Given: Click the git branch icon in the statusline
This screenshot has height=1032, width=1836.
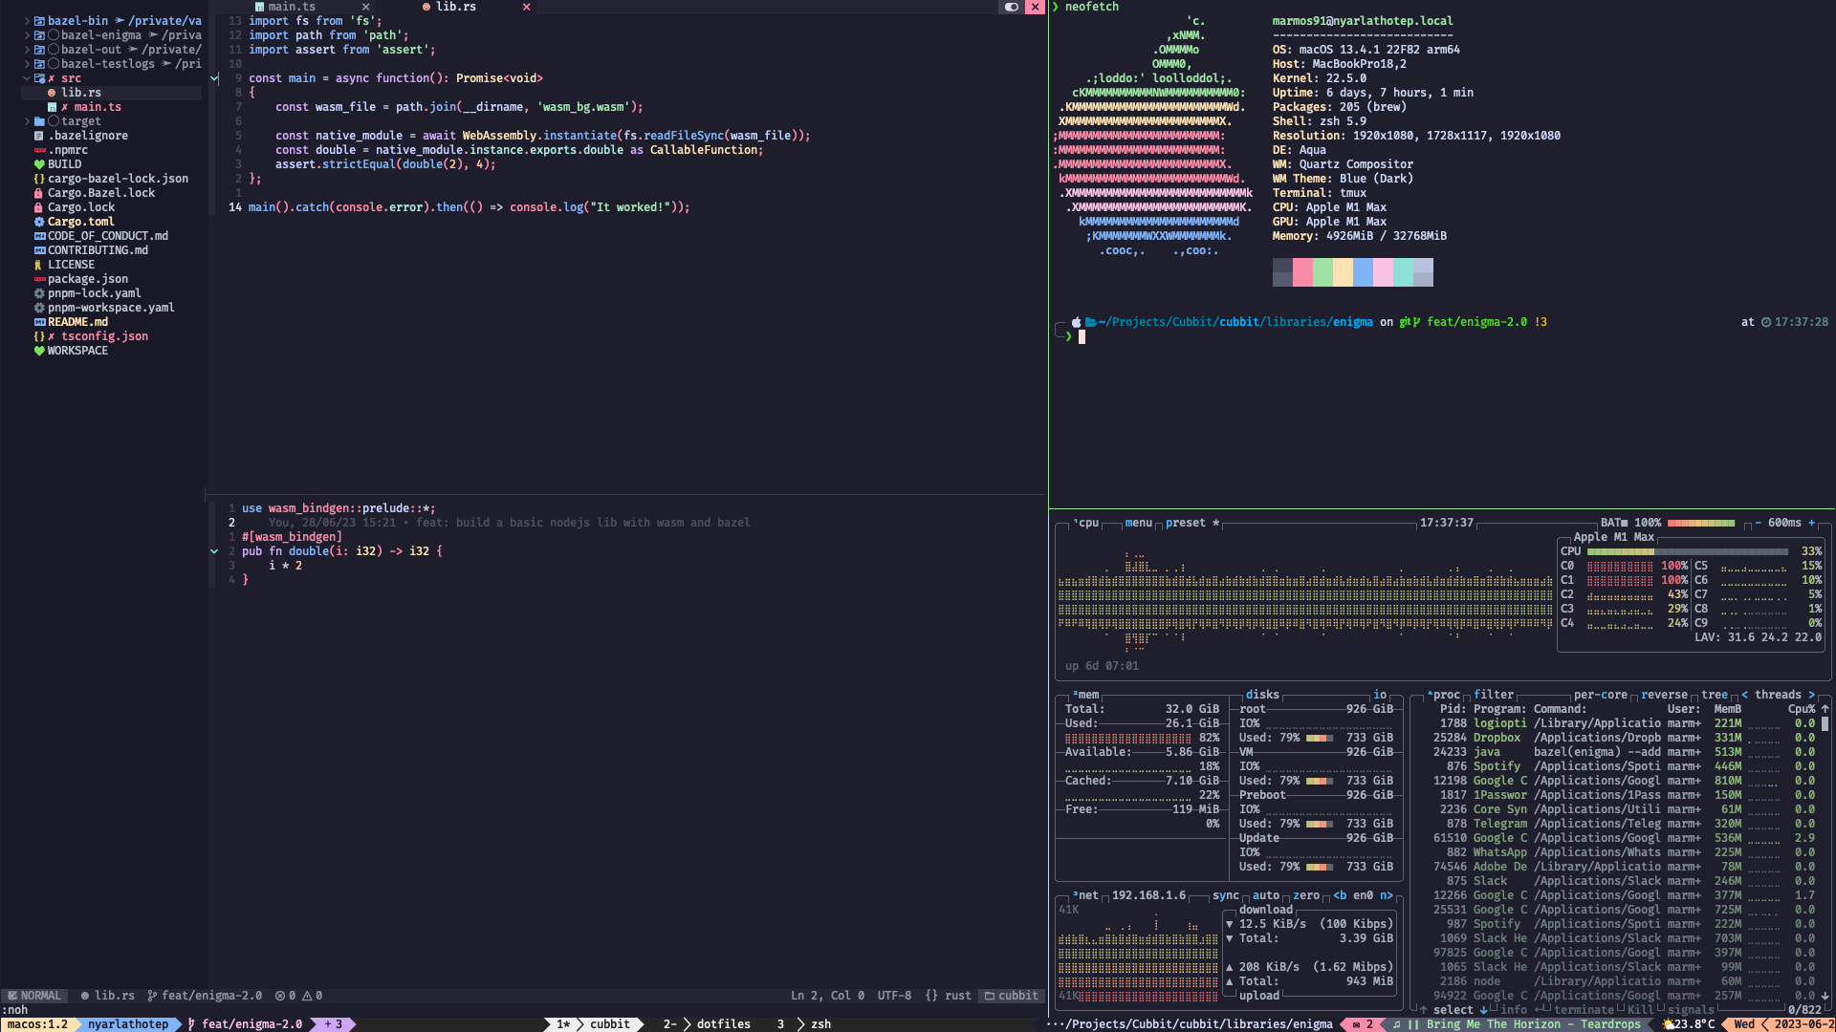Looking at the screenshot, I should (x=152, y=996).
